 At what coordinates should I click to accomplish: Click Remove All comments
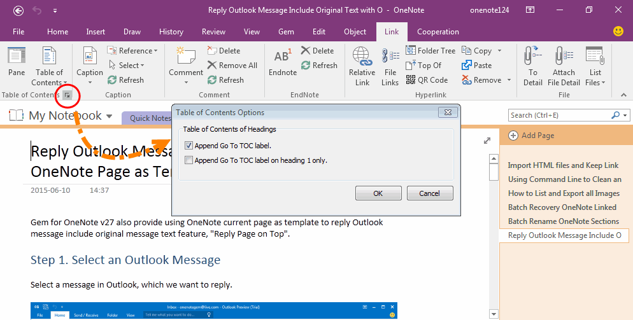[232, 65]
